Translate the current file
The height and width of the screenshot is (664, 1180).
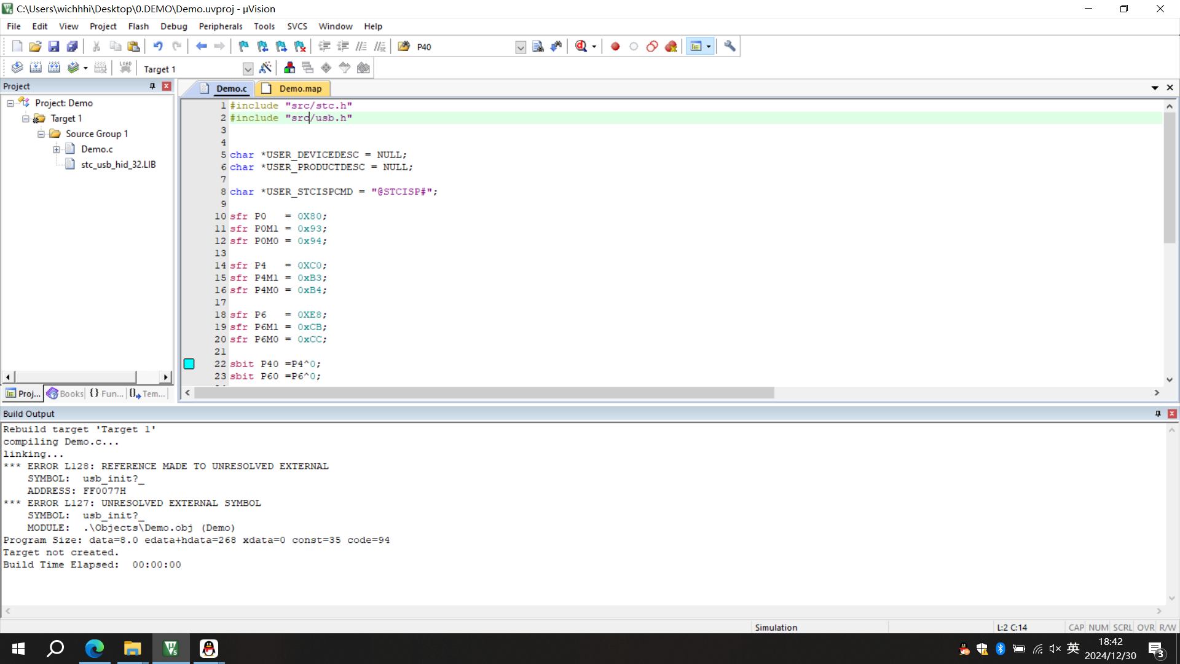tap(17, 68)
